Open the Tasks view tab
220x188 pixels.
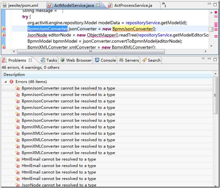tap(49, 60)
